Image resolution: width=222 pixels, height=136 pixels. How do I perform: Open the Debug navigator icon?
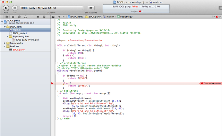click(32, 17)
